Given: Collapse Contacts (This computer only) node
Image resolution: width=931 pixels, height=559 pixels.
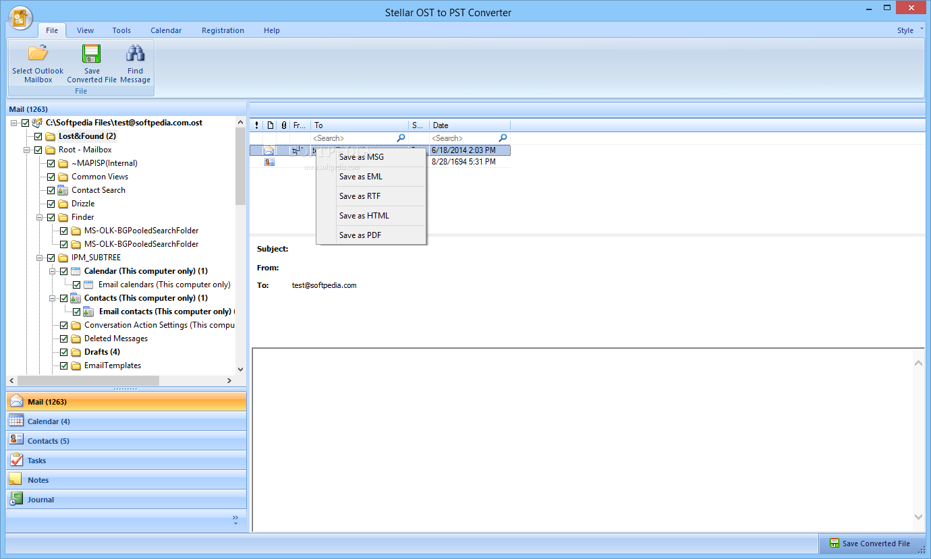Looking at the screenshot, I should click(53, 298).
